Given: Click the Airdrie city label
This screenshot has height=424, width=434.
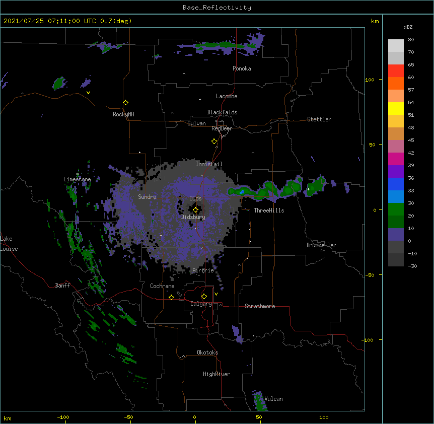Looking at the screenshot, I should click(x=203, y=270).
